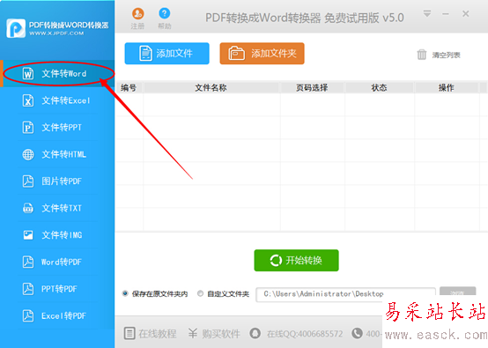Click the globe icon beside 文件转HTML
The height and width of the screenshot is (348, 488).
28,154
